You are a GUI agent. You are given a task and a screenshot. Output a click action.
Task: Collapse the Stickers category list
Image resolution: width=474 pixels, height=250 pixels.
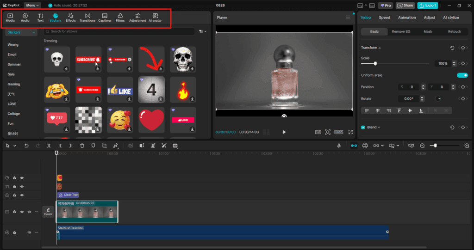[x=33, y=33]
